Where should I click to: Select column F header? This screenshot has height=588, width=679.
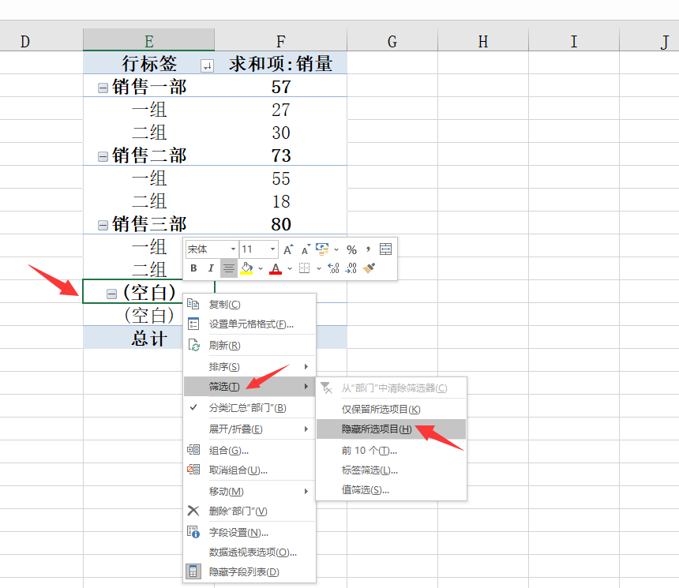280,41
